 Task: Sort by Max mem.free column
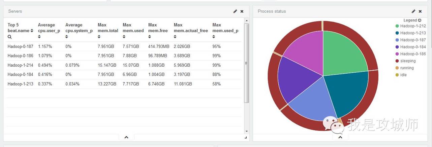click(x=150, y=36)
